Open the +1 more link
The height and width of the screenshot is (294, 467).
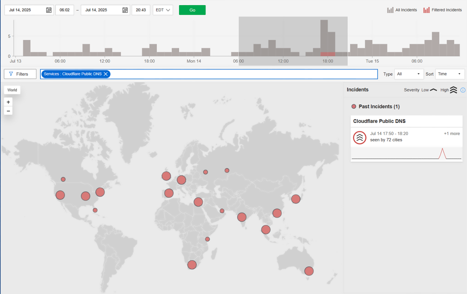[452, 134]
